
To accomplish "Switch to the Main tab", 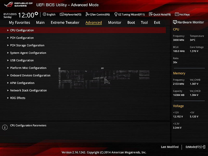I will 40,23.
